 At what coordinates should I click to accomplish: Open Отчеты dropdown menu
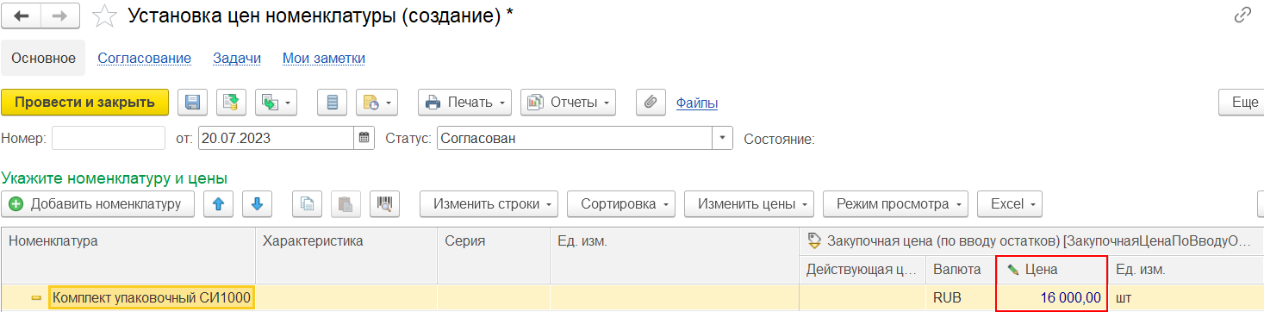pos(568,103)
